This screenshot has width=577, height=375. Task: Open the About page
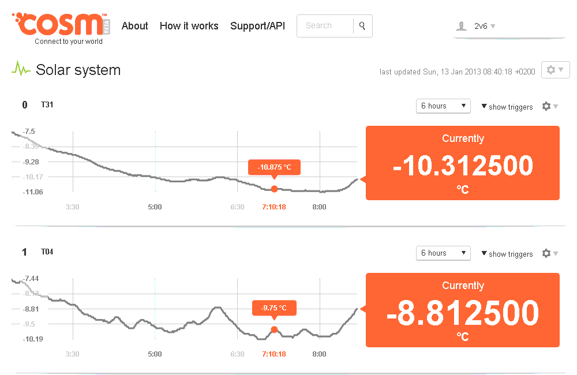135,26
